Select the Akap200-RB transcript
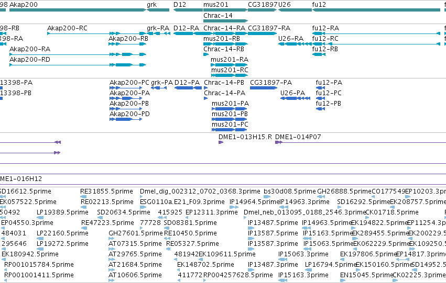This screenshot has height=283, width=446. pos(127,44)
